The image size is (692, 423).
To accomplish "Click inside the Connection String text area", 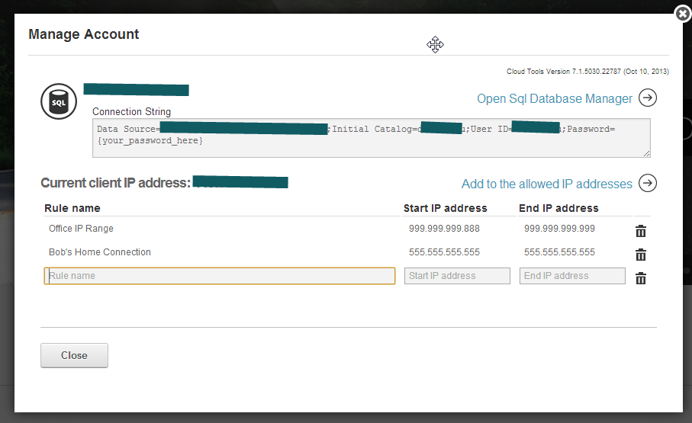I will point(371,138).
